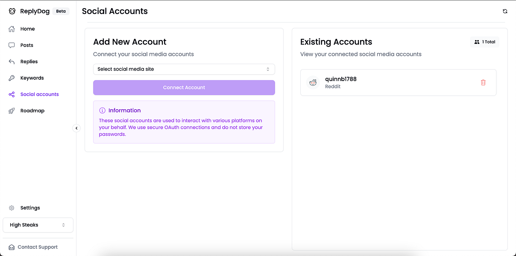This screenshot has height=256, width=516.
Task: Click the Settings gear icon
Action: tap(12, 208)
